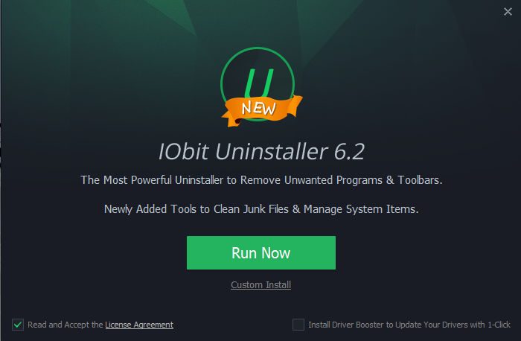
Task: Click the Newly Added Tools description line
Action: coord(261,209)
